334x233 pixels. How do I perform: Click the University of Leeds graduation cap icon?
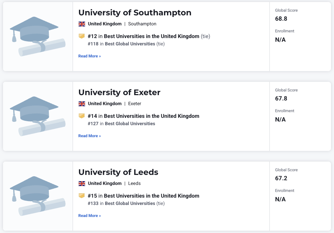pyautogui.click(x=37, y=195)
